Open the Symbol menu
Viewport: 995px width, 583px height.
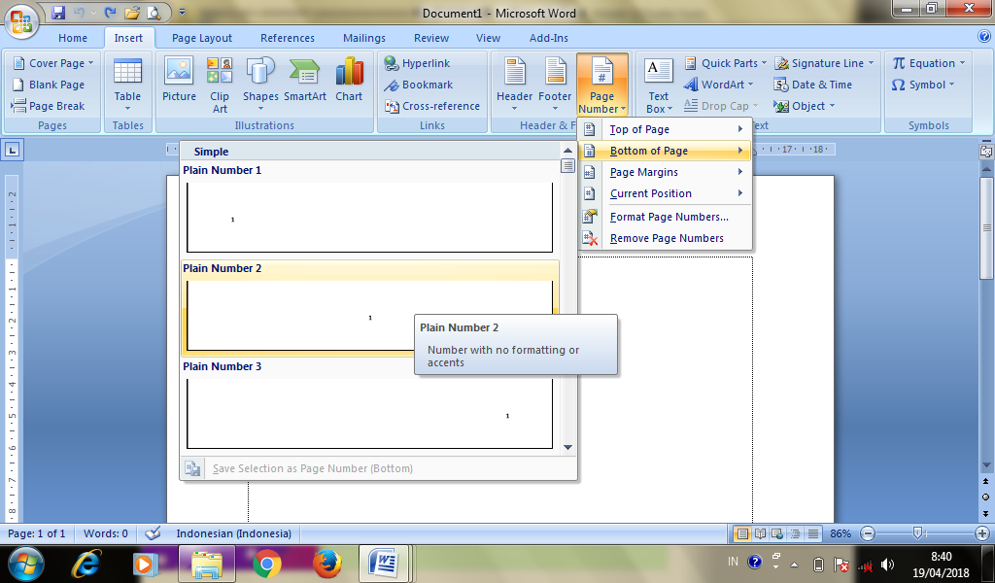[x=923, y=85]
